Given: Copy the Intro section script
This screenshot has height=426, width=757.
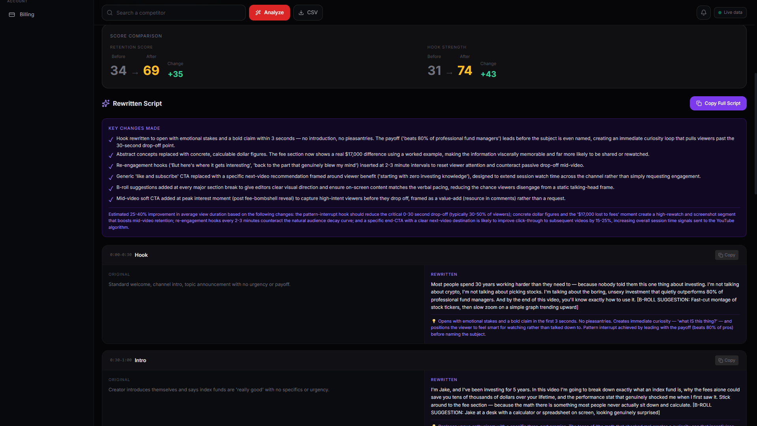Looking at the screenshot, I should click(727, 361).
